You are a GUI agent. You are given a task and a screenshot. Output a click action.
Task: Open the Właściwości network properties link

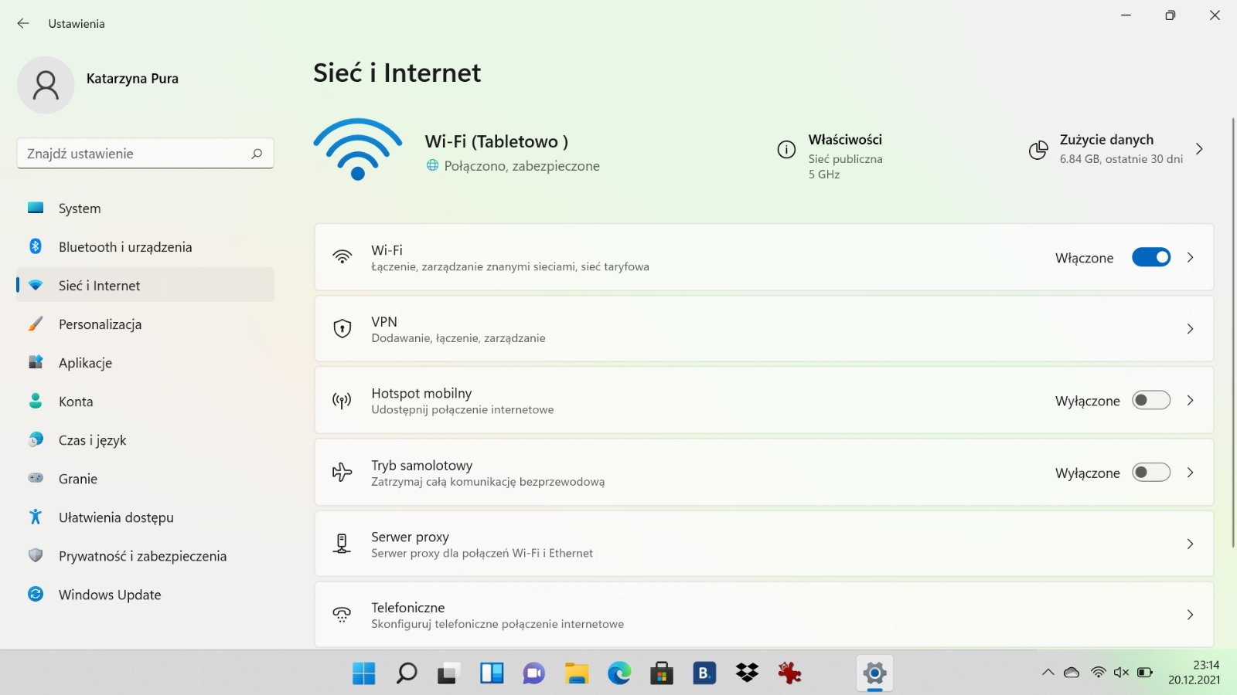pyautogui.click(x=845, y=140)
